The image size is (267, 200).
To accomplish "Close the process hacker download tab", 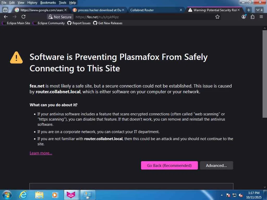I will point(123,10).
